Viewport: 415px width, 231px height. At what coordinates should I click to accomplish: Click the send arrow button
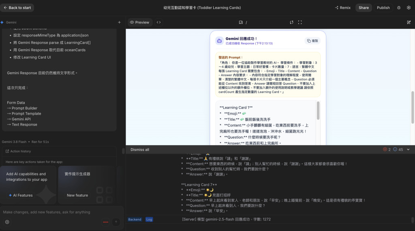(116, 222)
